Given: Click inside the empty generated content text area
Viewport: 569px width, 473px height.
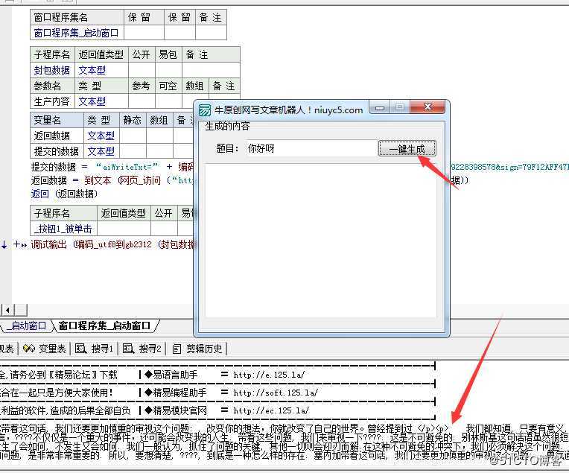Looking at the screenshot, I should 321,241.
